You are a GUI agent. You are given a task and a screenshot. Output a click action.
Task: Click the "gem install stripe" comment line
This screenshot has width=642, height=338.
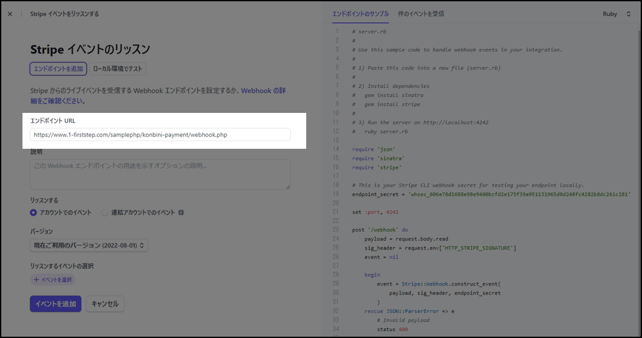(x=386, y=105)
